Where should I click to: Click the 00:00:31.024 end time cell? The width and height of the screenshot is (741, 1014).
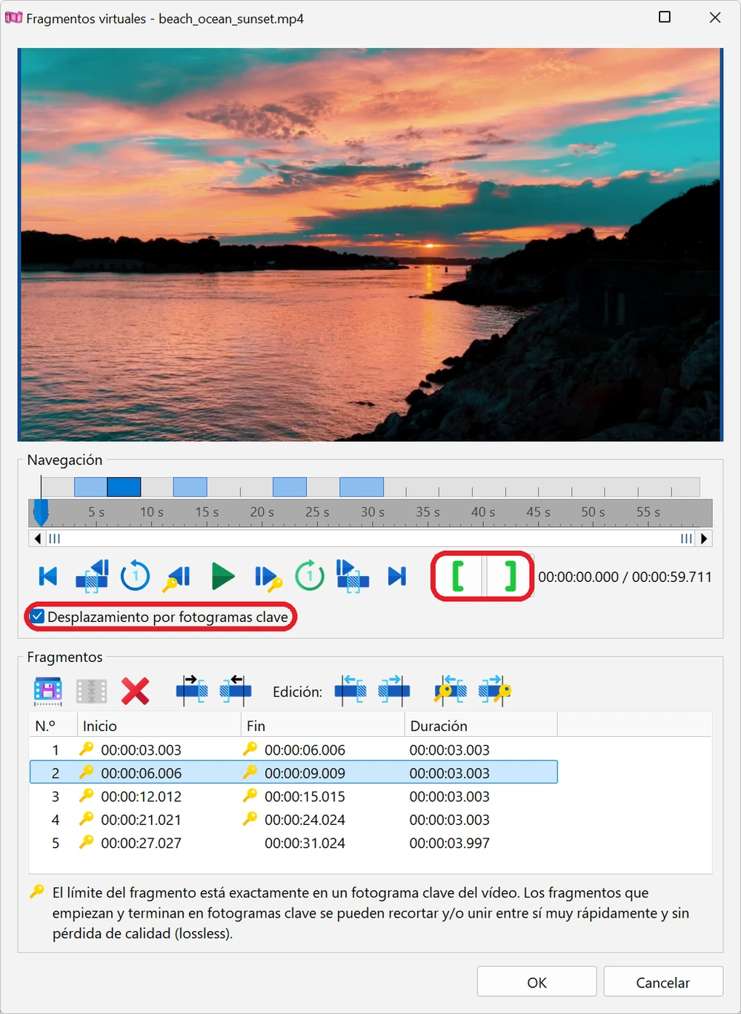pyautogui.click(x=305, y=843)
